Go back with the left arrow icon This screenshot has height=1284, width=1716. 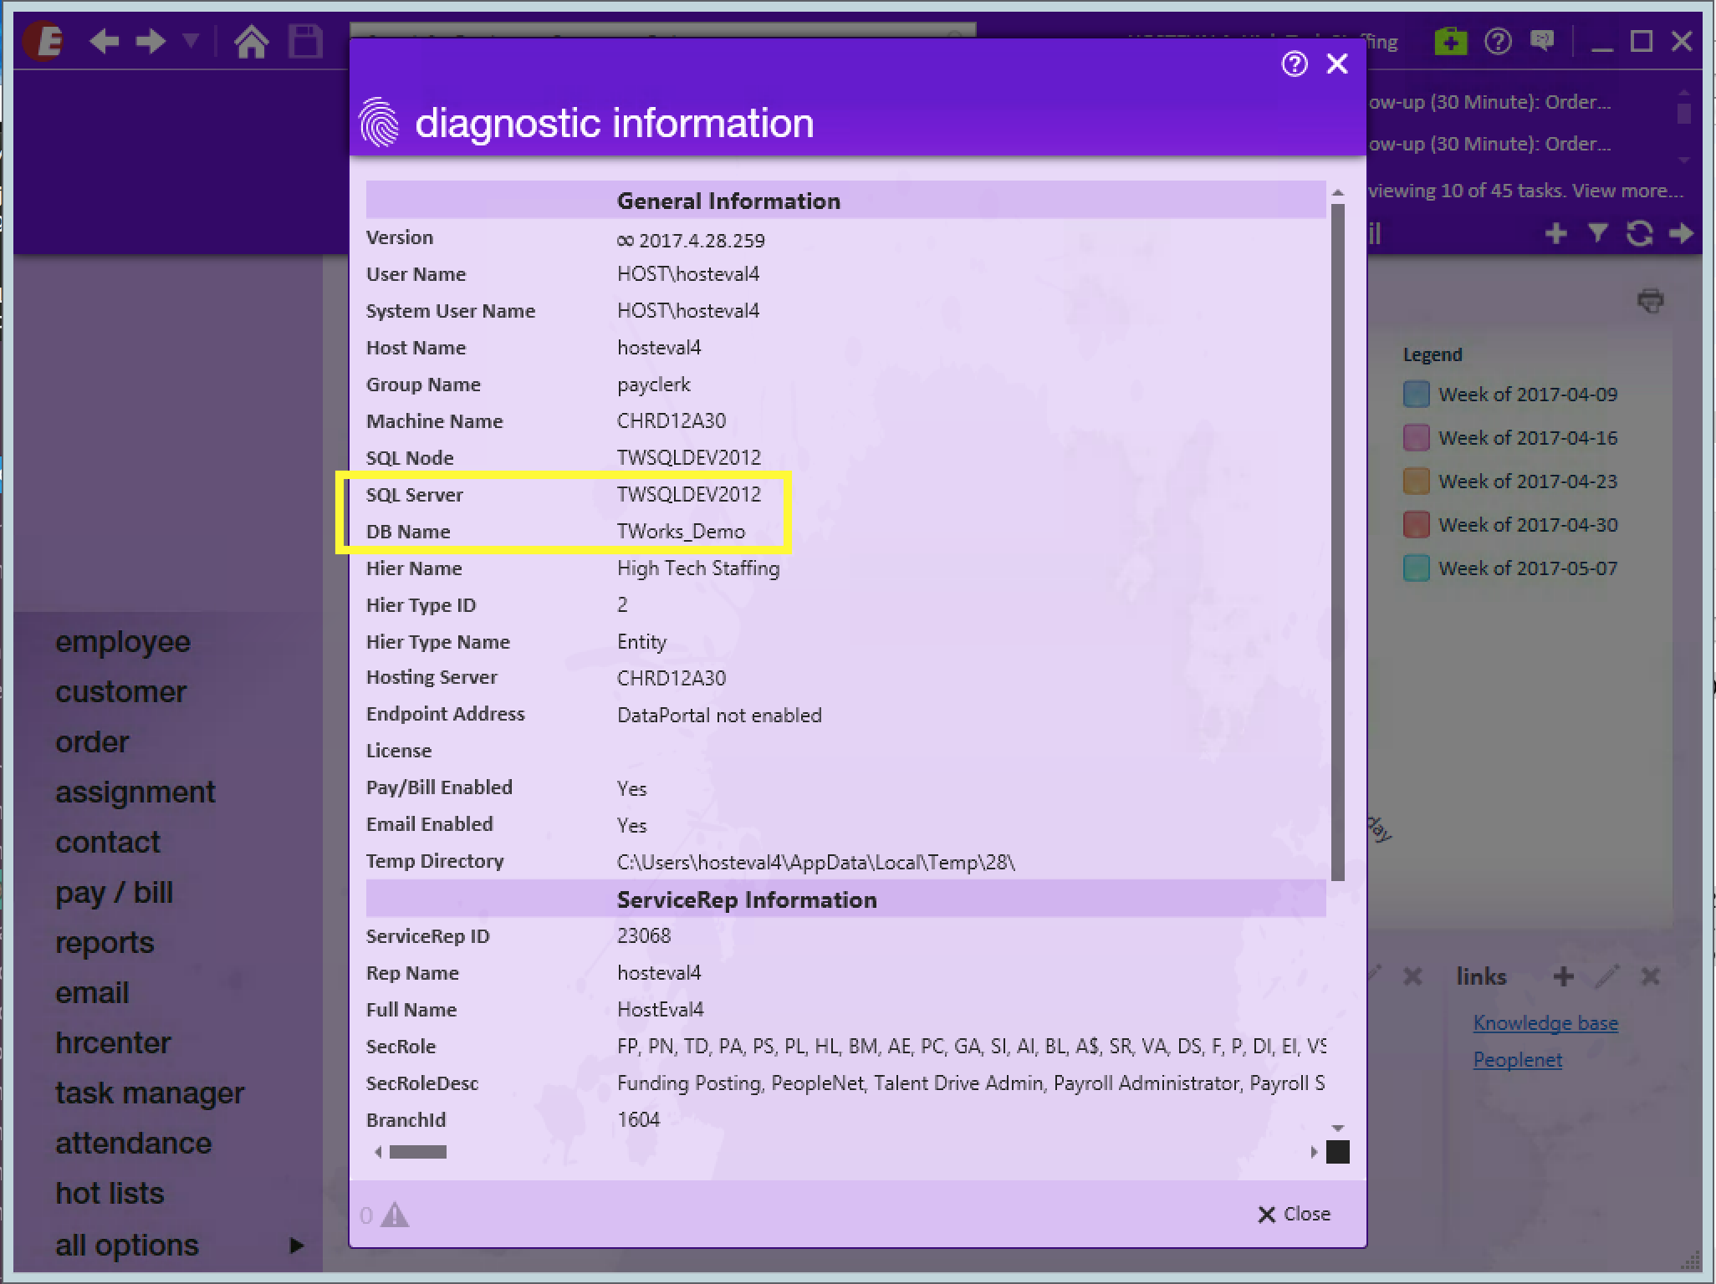pyautogui.click(x=104, y=41)
